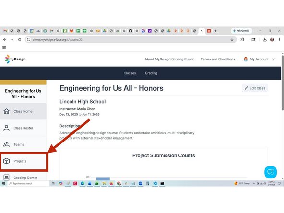Go back to the previous page
Image resolution: width=284 pixels, height=213 pixels.
5,40
